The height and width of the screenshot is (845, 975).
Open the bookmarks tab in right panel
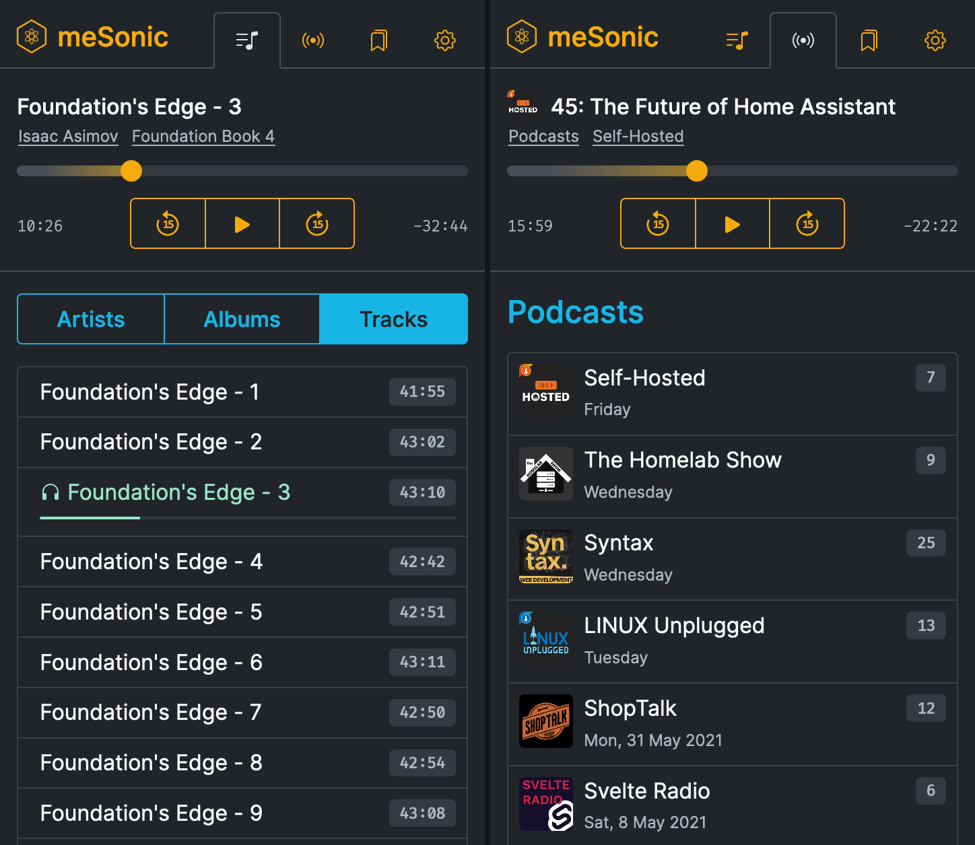(869, 40)
